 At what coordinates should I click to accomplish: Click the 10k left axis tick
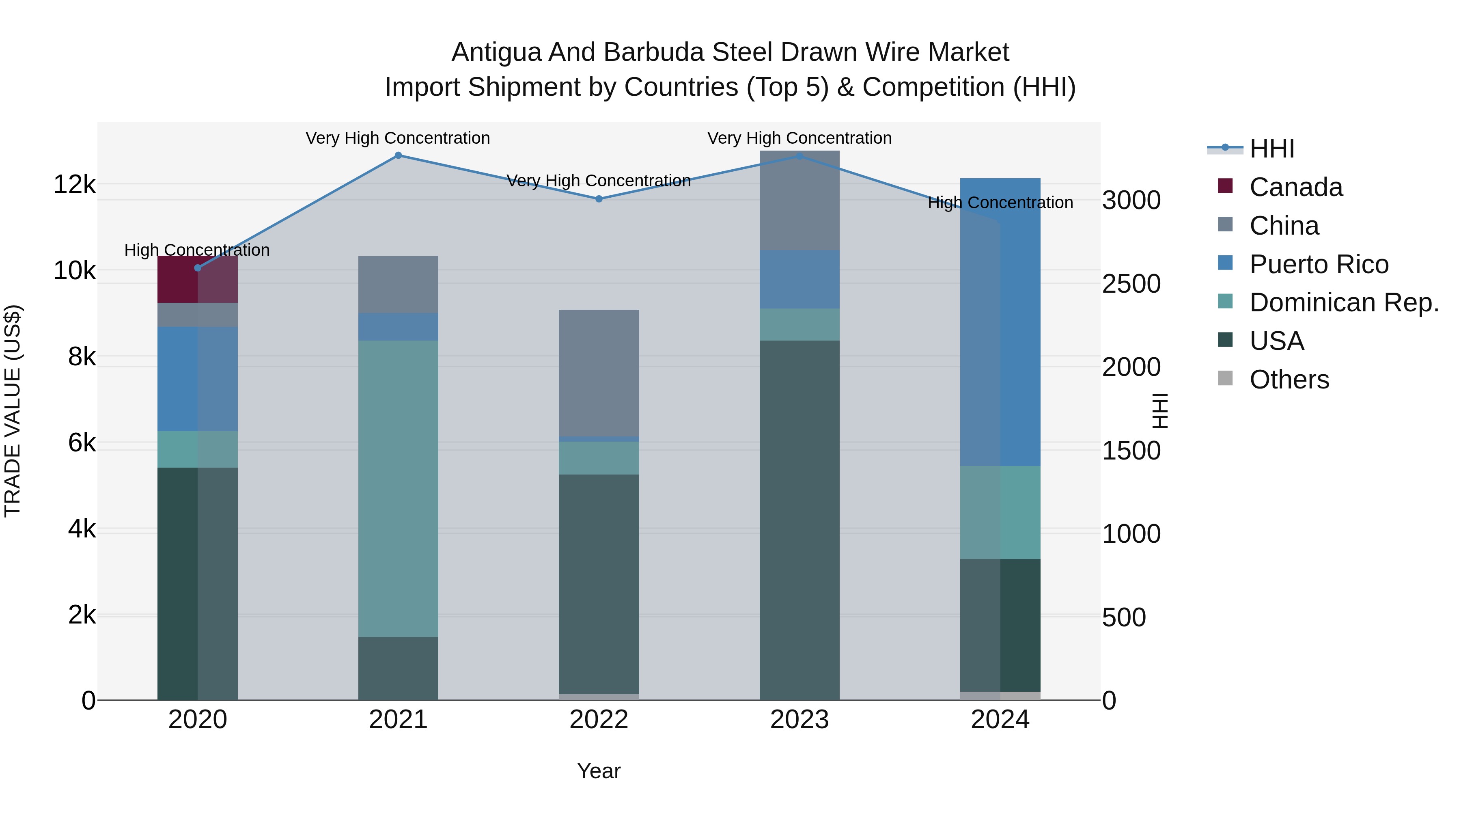[75, 271]
